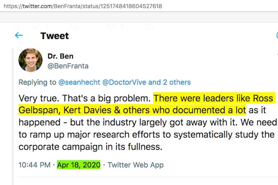This screenshot has height=185, width=278.
Task: Visit the @DoctorVive mention
Action: point(124,82)
